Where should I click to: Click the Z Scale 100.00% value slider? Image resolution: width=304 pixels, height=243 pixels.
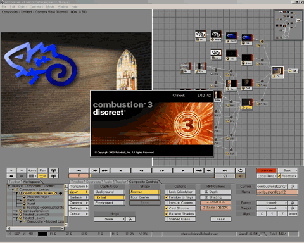coord(215,208)
